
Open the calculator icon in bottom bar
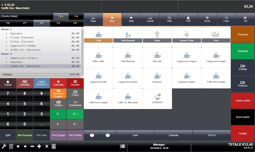(x=54, y=146)
